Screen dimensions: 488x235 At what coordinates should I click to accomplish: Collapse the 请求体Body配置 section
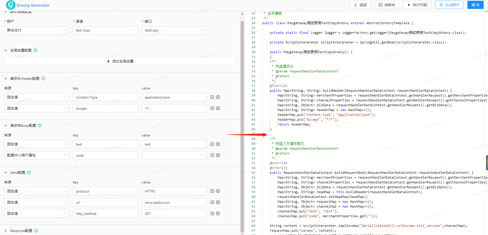(6, 126)
